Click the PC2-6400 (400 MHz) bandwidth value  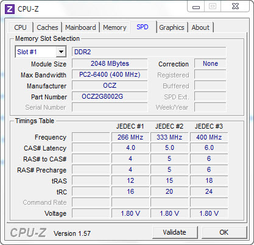click(110, 74)
